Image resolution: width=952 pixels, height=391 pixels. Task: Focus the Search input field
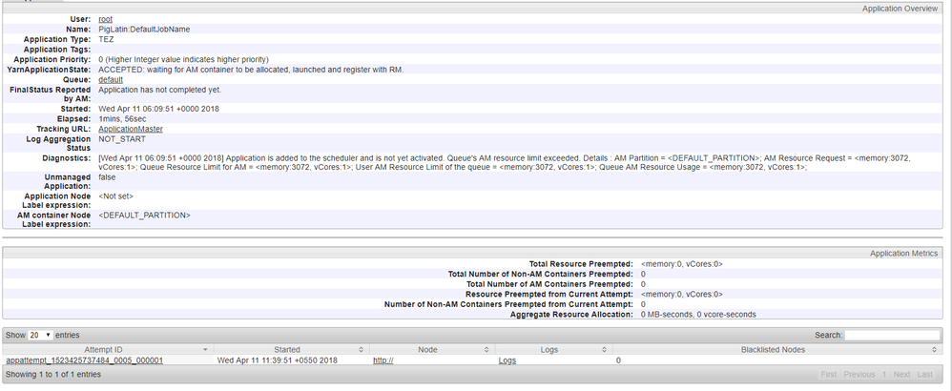[892, 335]
